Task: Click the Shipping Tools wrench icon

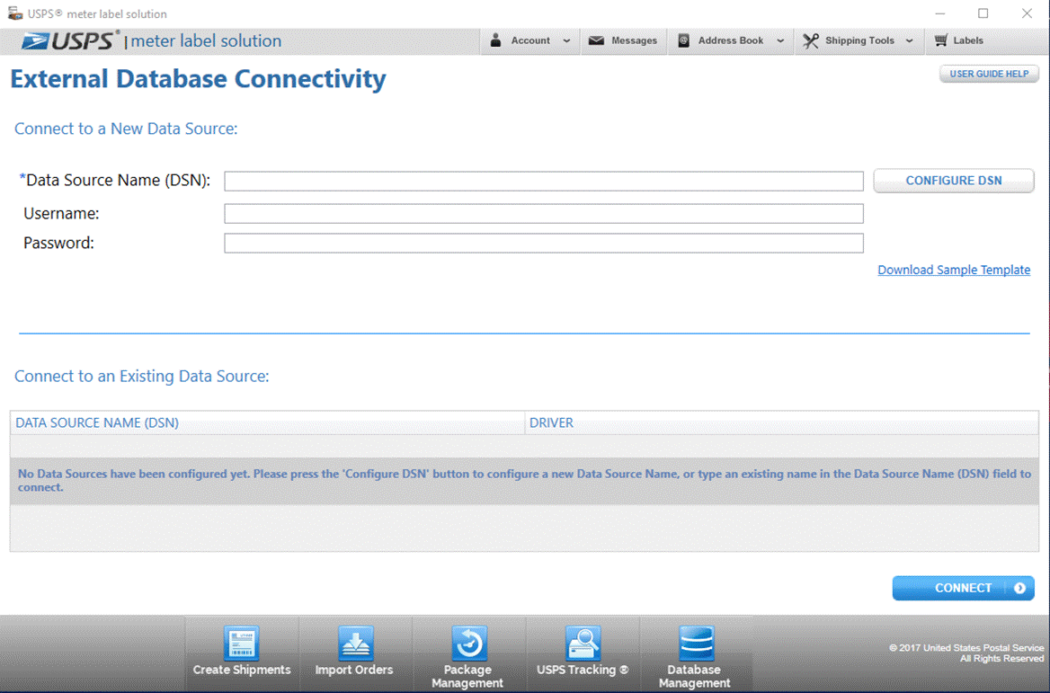Action: [810, 40]
